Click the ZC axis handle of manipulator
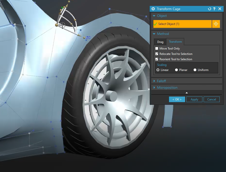This screenshot has width=226, height=172. click(x=84, y=38)
